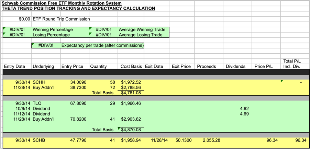
Task: Click the SCHB exit price 50.1300
Action: [x=184, y=140]
